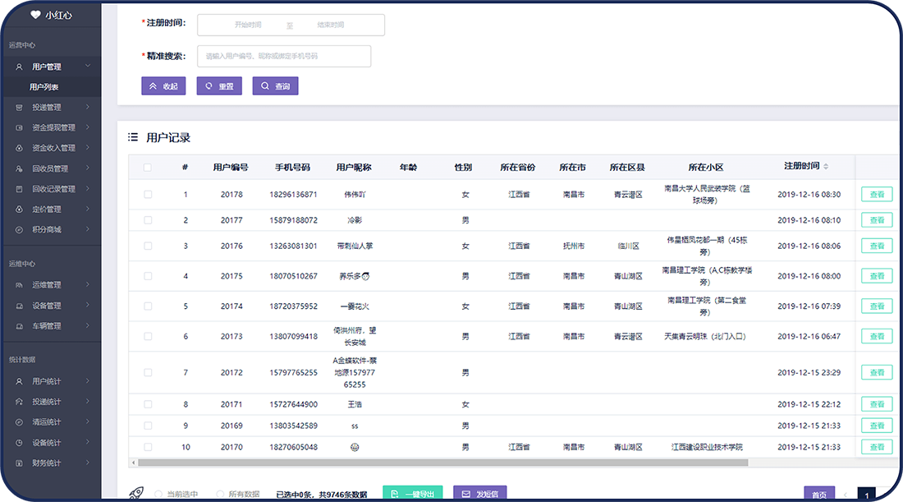Click the 开始时间 start date field

248,25
